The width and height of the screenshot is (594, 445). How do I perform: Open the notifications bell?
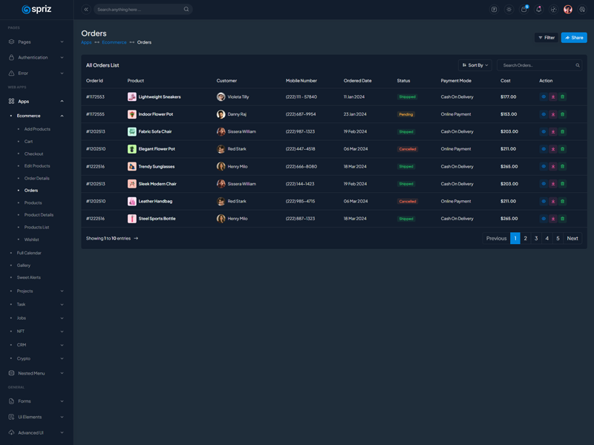tap(538, 10)
